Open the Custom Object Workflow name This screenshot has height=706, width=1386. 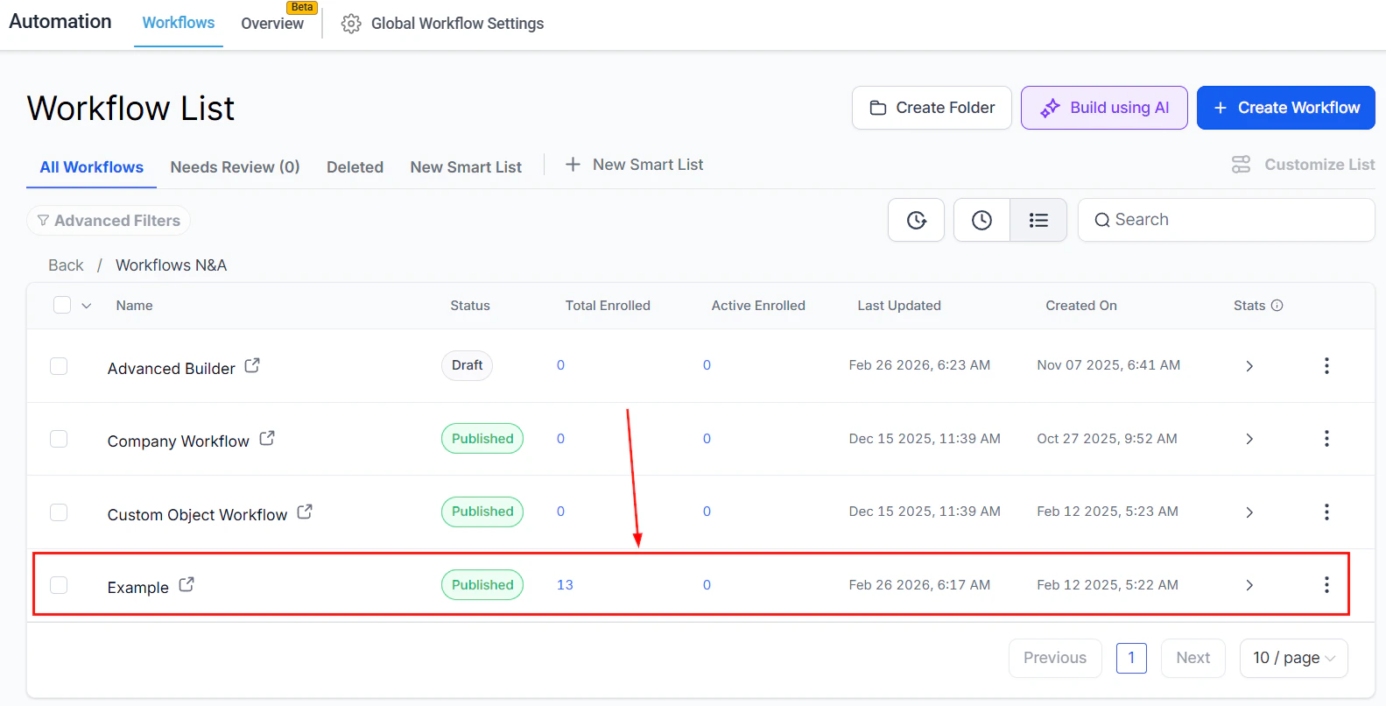pos(197,515)
